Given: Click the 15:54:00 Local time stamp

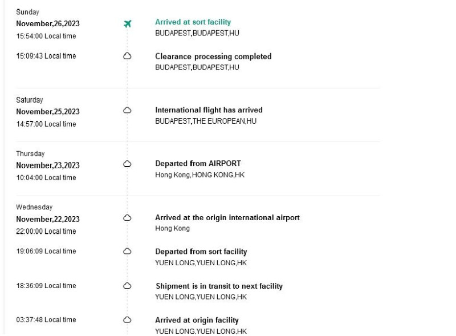Looking at the screenshot, I should 46,36.
